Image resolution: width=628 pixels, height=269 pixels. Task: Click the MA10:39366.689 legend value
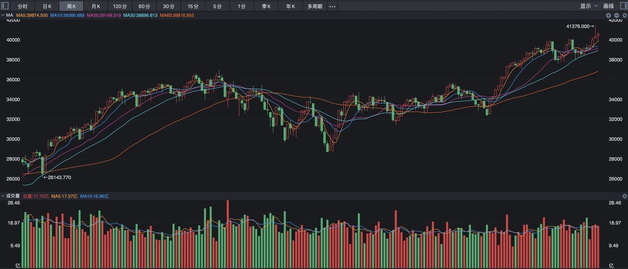[67, 16]
